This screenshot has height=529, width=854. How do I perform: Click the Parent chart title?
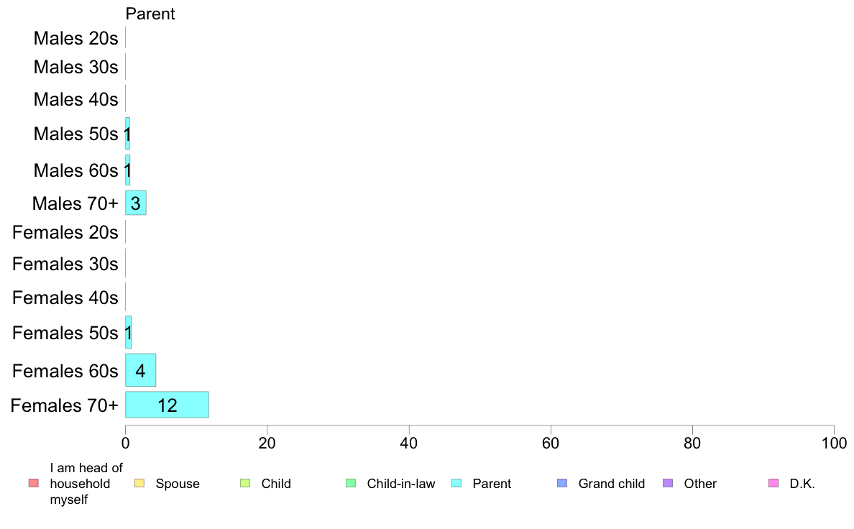pos(150,14)
